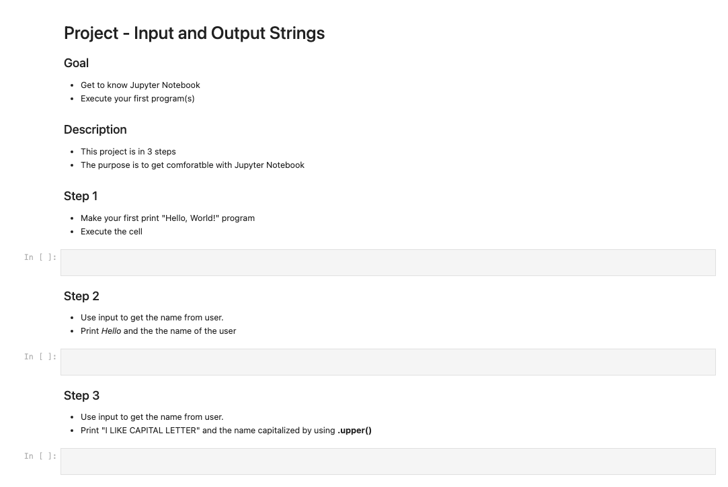Select the In [ ] prompt of Step 2 cell
728x487 pixels.
[40, 357]
